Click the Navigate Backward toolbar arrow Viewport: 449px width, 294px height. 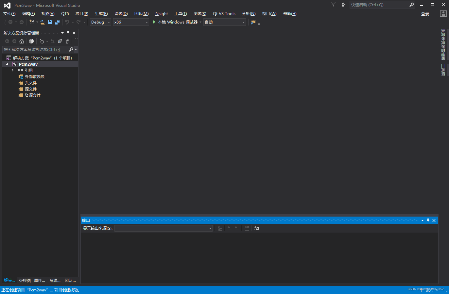point(10,22)
